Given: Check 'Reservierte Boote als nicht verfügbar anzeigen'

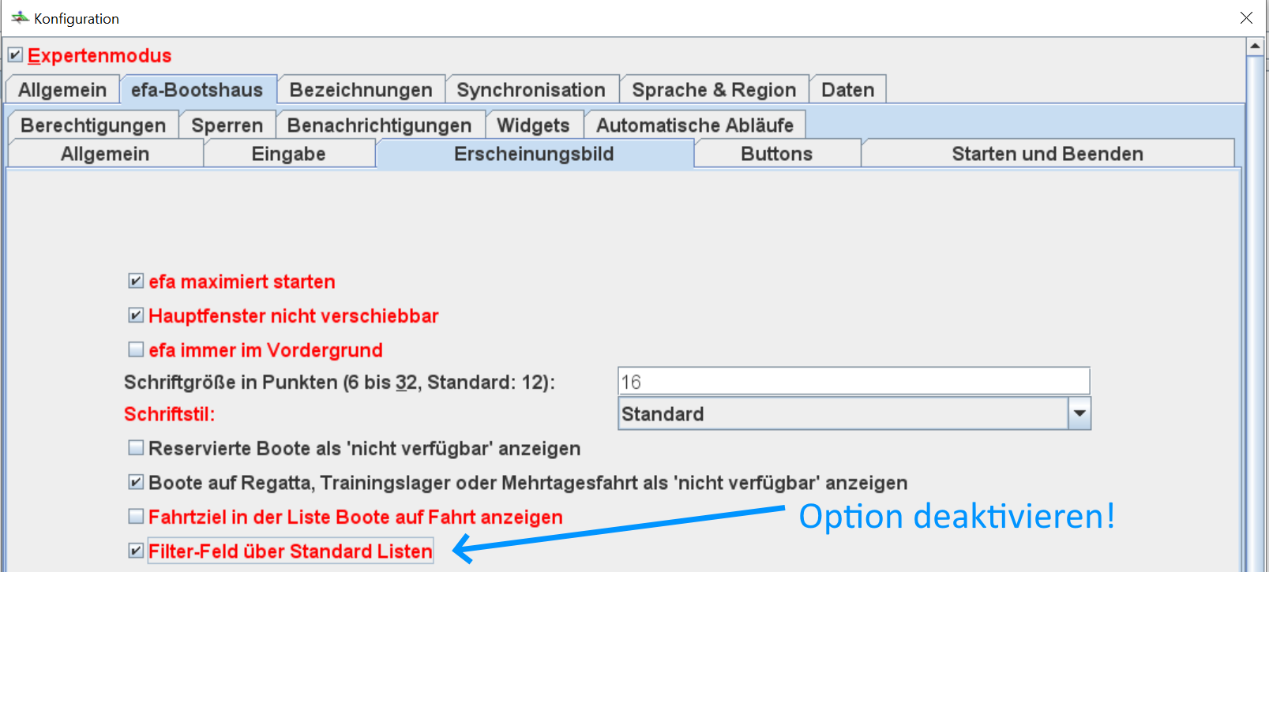Looking at the screenshot, I should click(136, 448).
